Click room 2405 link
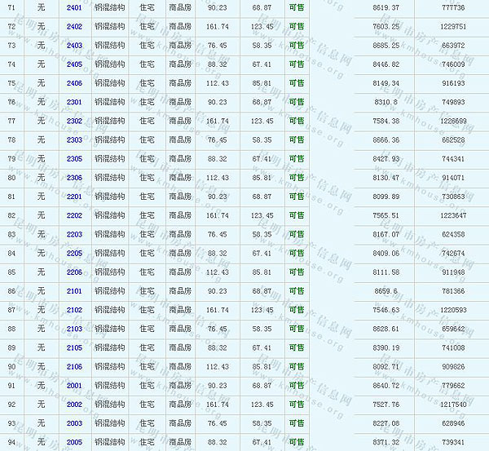The height and width of the screenshot is (451, 489). (x=74, y=64)
